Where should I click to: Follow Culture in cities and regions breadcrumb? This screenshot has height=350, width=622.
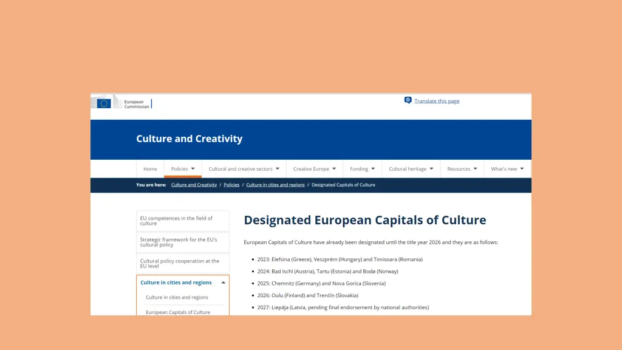[275, 185]
